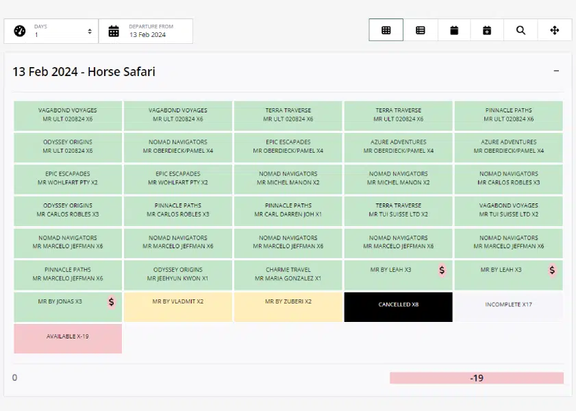Select the MR BY ZUBERI X2 card
This screenshot has height=411, width=576.
click(x=288, y=307)
